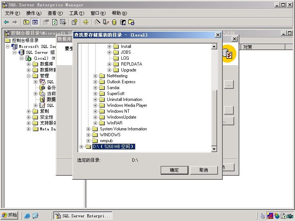Click the Properties toolbar icon
Screen dimensions: 295x221
pyautogui.click(x=46, y=22)
